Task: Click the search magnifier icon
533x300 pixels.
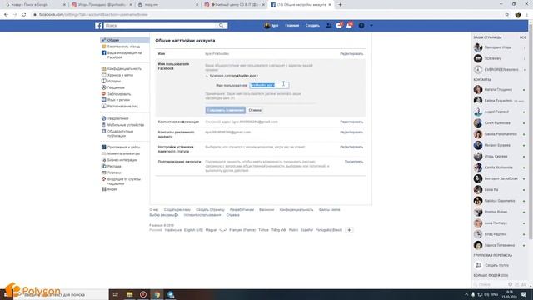Action: [x=222, y=26]
